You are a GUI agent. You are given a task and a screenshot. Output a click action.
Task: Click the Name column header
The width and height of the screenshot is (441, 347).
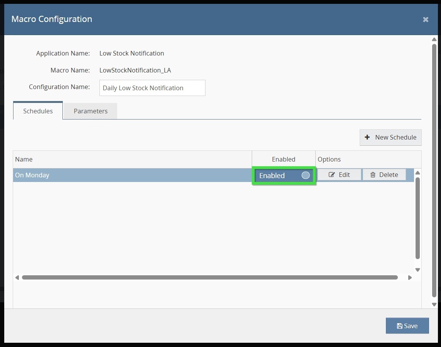click(131, 159)
